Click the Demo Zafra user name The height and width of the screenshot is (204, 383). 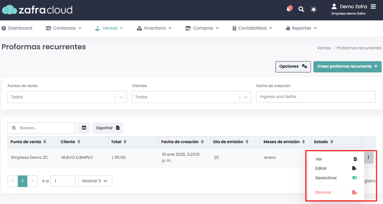[x=353, y=7]
